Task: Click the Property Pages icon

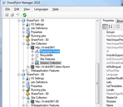Action: [117, 26]
